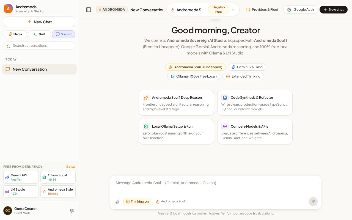The height and width of the screenshot is (220, 352).
Task: Click the Setup link for providers
Action: point(71,167)
